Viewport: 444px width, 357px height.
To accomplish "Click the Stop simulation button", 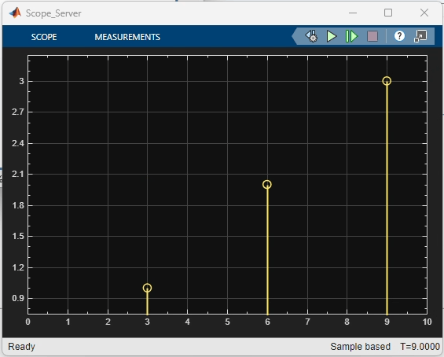I will (372, 36).
